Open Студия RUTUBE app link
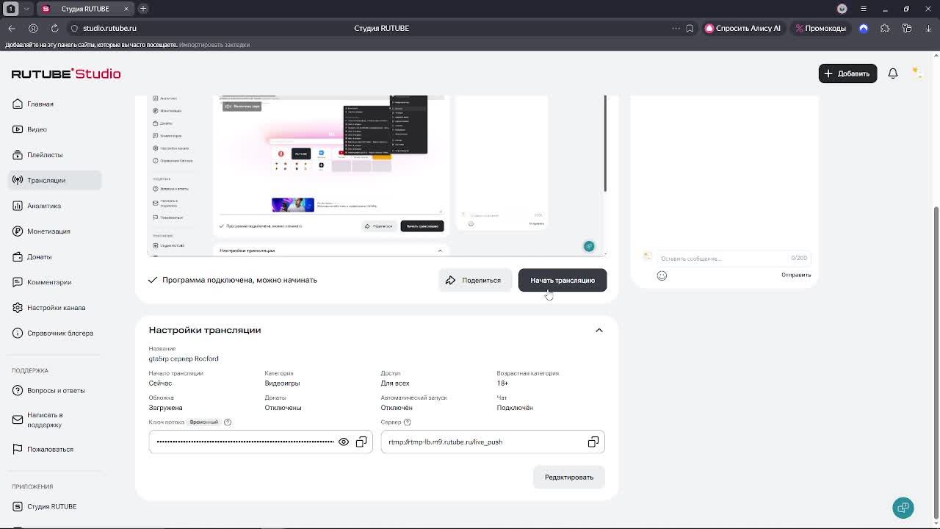This screenshot has width=940, height=529. 55,506
